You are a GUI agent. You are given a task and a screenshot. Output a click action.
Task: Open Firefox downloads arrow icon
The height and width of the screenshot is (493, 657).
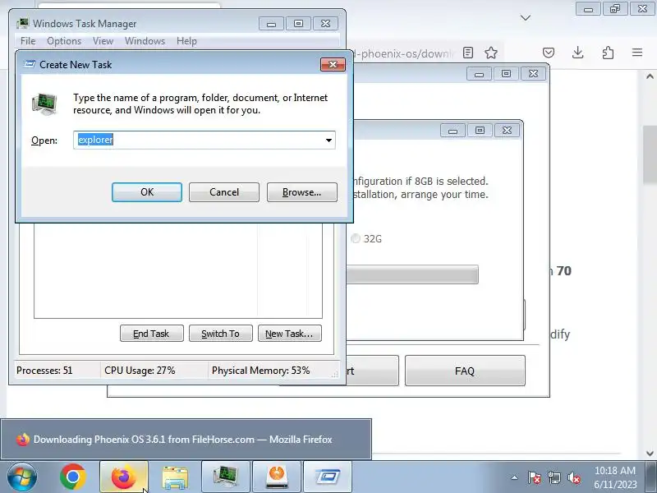[578, 53]
